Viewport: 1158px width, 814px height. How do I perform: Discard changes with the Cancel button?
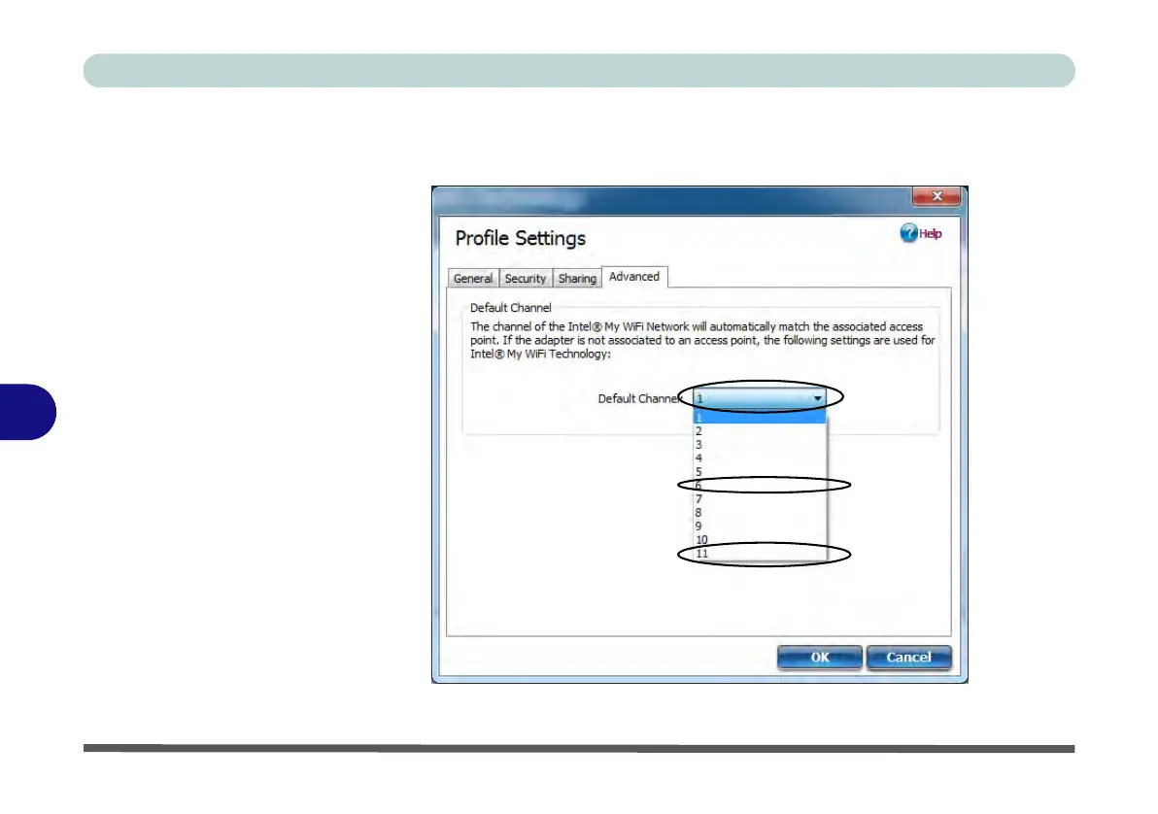point(908,657)
